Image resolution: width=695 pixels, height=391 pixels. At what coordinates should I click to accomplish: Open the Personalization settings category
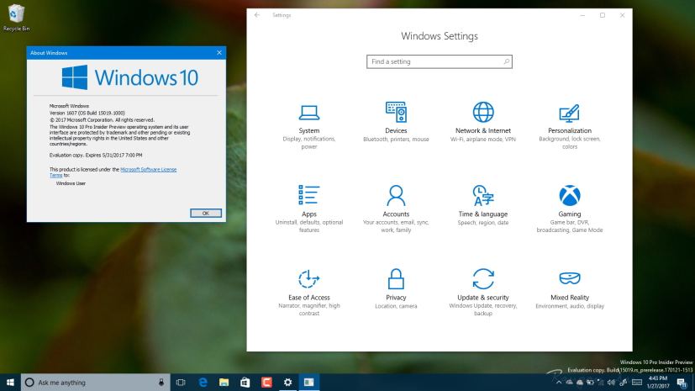tap(570, 126)
